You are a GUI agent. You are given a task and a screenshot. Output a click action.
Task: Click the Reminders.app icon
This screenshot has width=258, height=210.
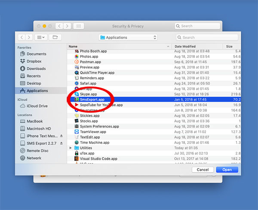pos(77,78)
